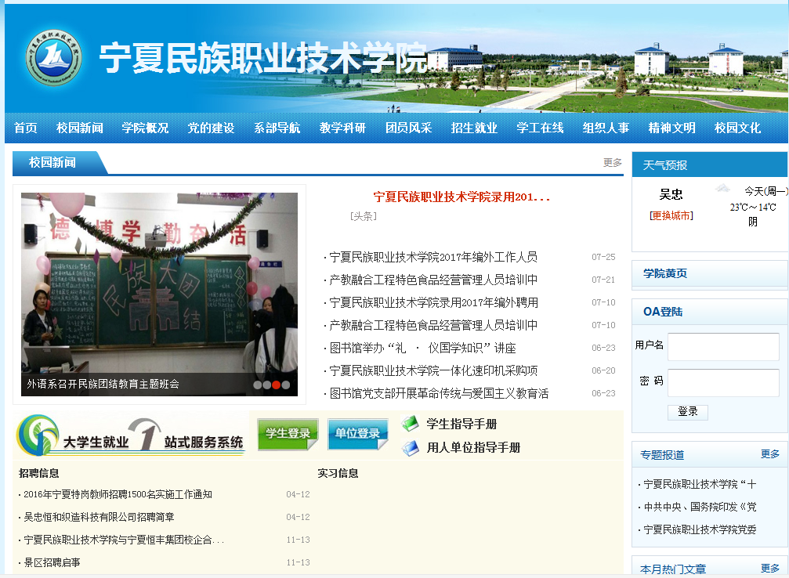The image size is (789, 578).
Task: Open 更多 link next to 专题报道
Action: 769,454
